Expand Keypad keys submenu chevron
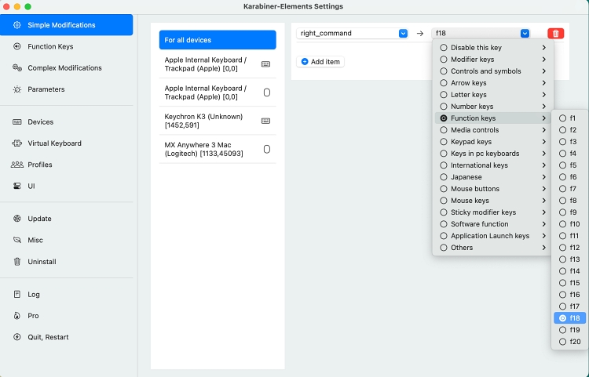 coord(543,142)
